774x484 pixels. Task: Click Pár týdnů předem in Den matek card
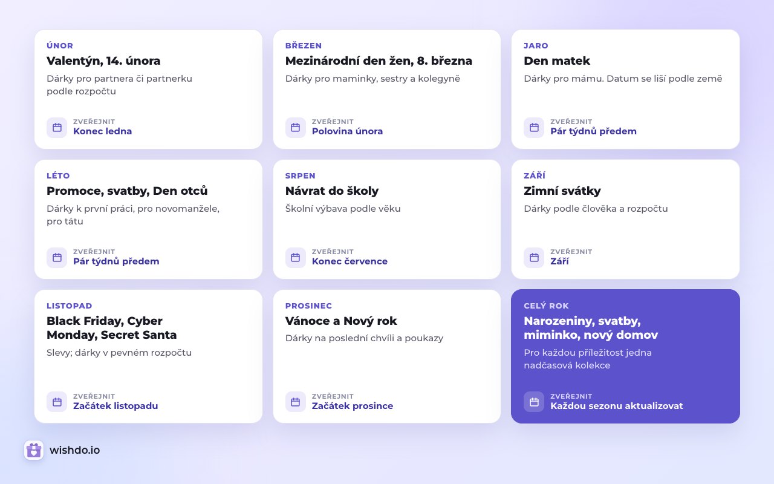tap(593, 131)
